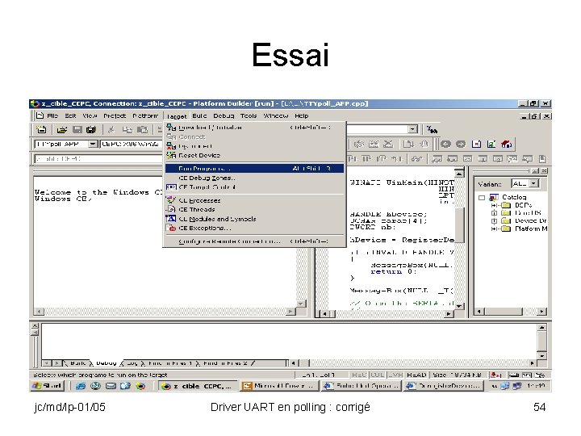Choose Disconnect from Target menu
This screenshot has height=436, width=581.
coord(254,146)
